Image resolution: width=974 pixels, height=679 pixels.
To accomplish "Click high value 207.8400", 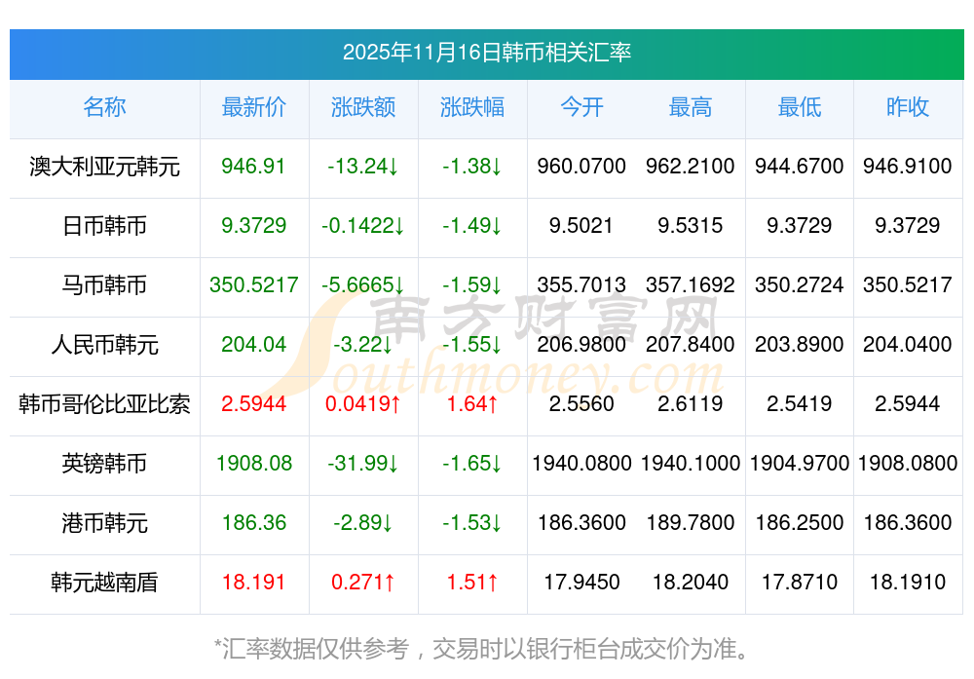I will pos(691,344).
